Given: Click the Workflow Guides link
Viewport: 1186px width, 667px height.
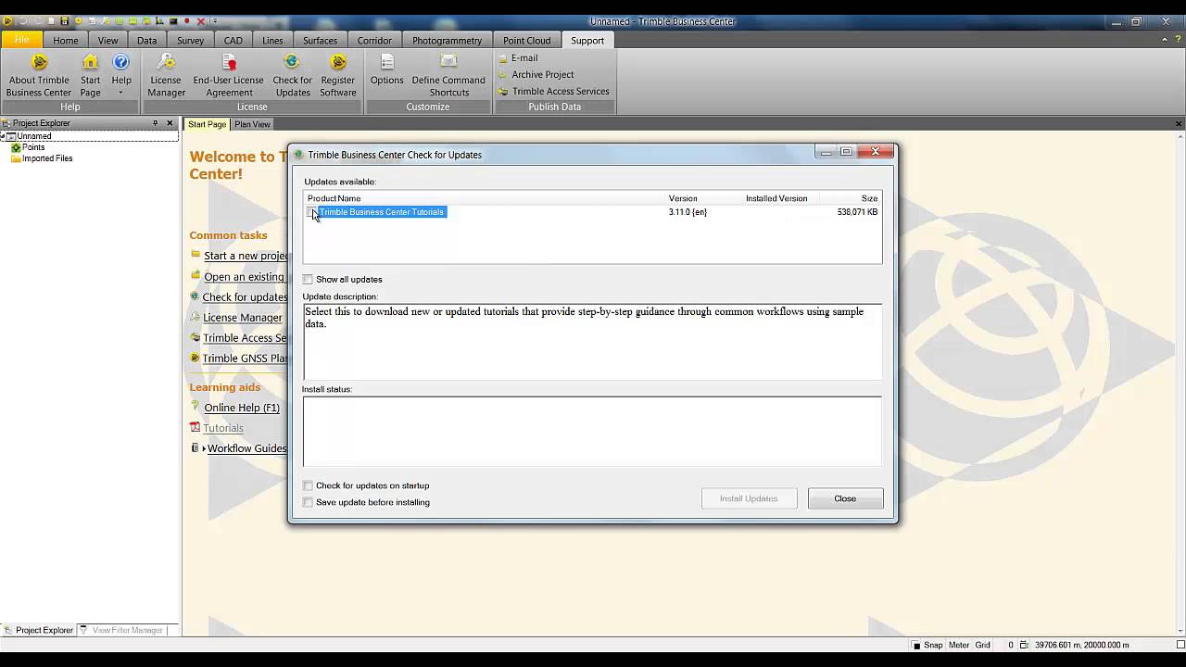Looking at the screenshot, I should point(246,448).
